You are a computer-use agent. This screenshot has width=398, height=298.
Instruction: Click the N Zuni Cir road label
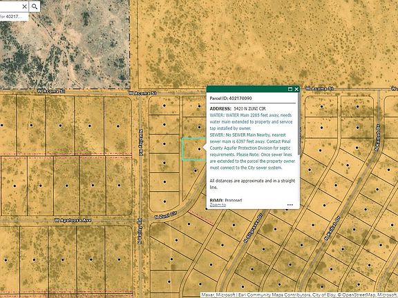[x=166, y=215]
